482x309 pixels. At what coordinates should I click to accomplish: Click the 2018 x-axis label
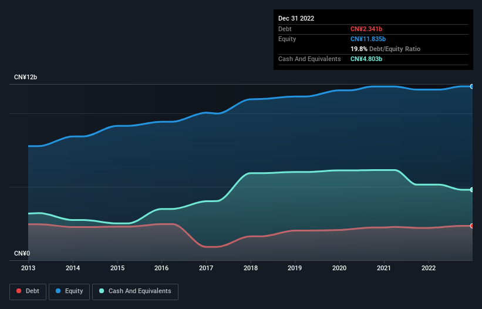(251, 268)
